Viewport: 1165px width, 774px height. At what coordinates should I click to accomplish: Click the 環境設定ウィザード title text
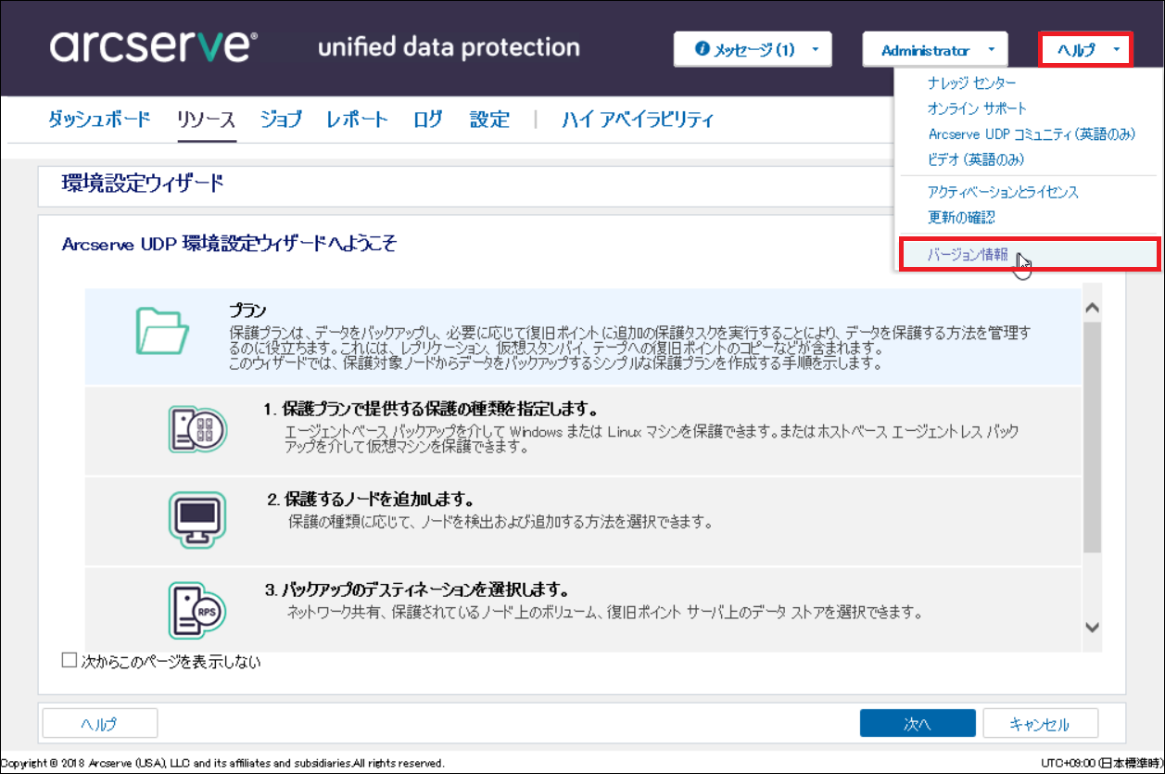coord(143,183)
